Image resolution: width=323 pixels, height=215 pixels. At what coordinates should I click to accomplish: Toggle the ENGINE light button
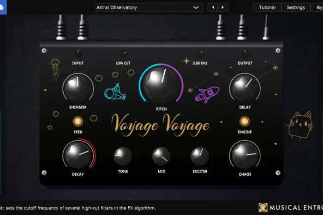pos(245,121)
